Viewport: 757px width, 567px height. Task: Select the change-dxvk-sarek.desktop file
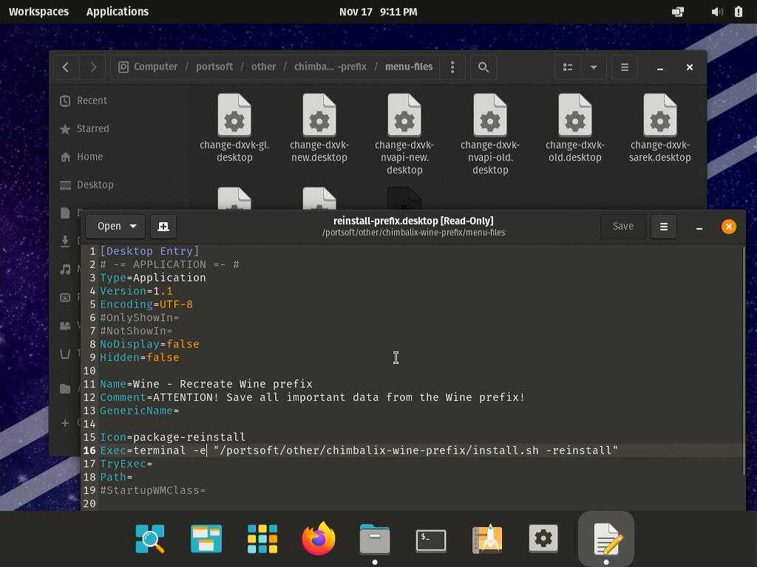coord(659,128)
